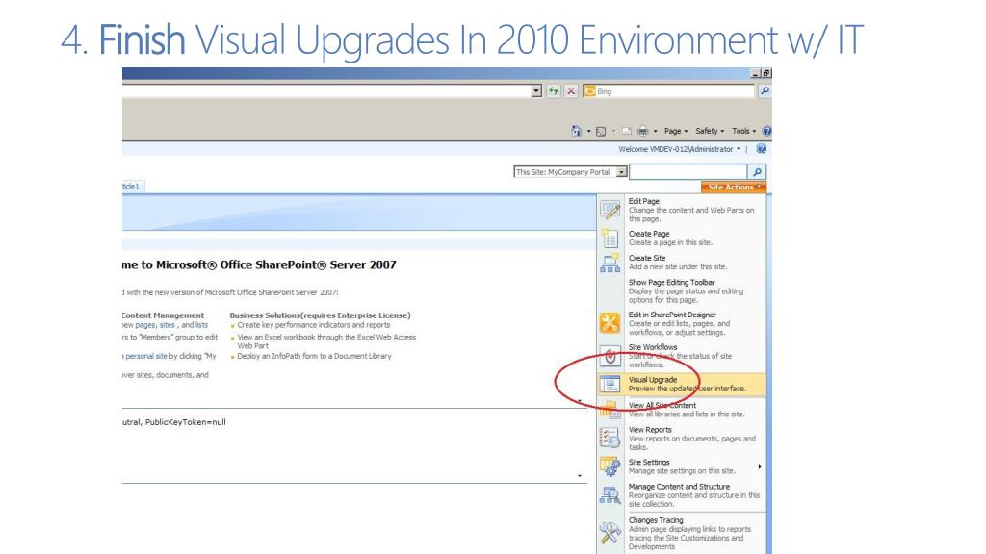Click the SharePoint help icon beside Welcome
986x554 pixels.
tap(761, 149)
